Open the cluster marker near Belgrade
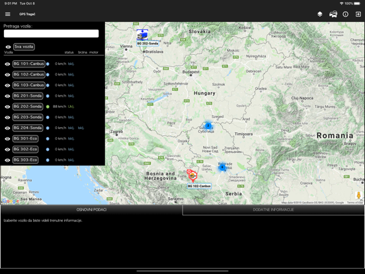The width and height of the screenshot is (365, 274). tap(222, 167)
